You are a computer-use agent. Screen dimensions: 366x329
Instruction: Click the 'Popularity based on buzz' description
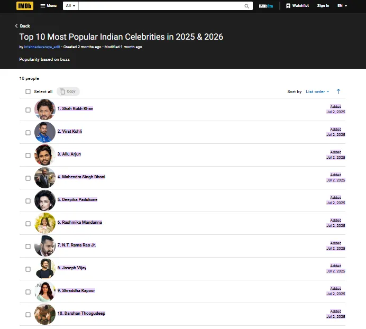(44, 60)
